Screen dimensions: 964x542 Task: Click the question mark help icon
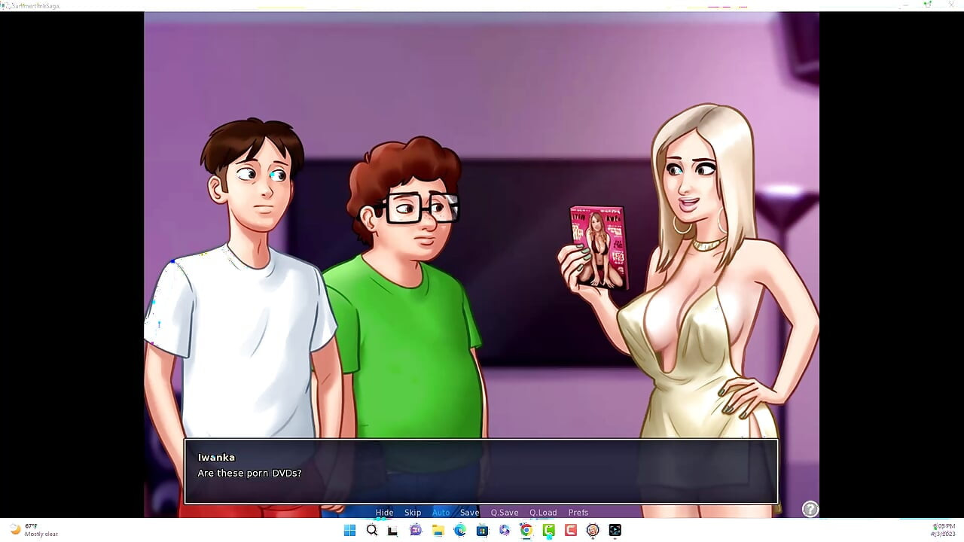pos(810,509)
